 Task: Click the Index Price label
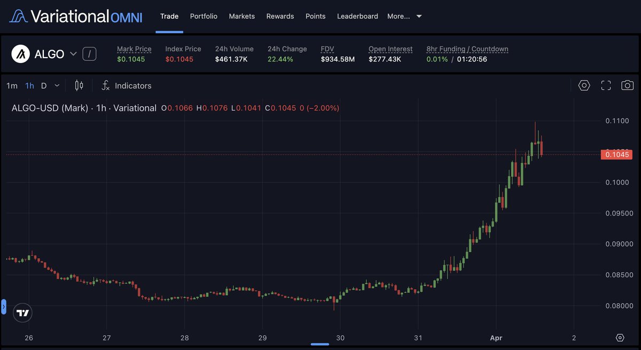pyautogui.click(x=183, y=49)
